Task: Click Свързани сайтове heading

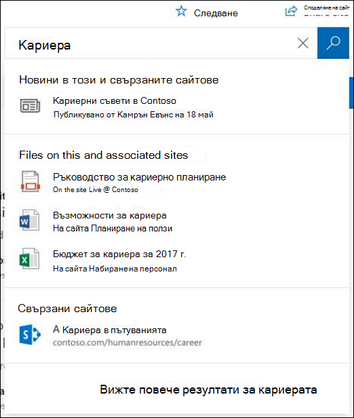Action: (x=67, y=309)
